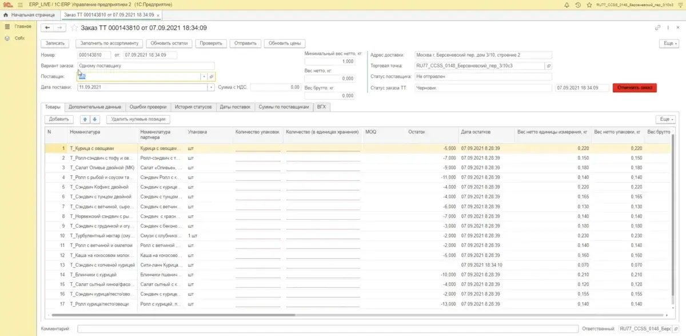
Task: Open the Главное section in the sidebar
Action: coord(18,26)
